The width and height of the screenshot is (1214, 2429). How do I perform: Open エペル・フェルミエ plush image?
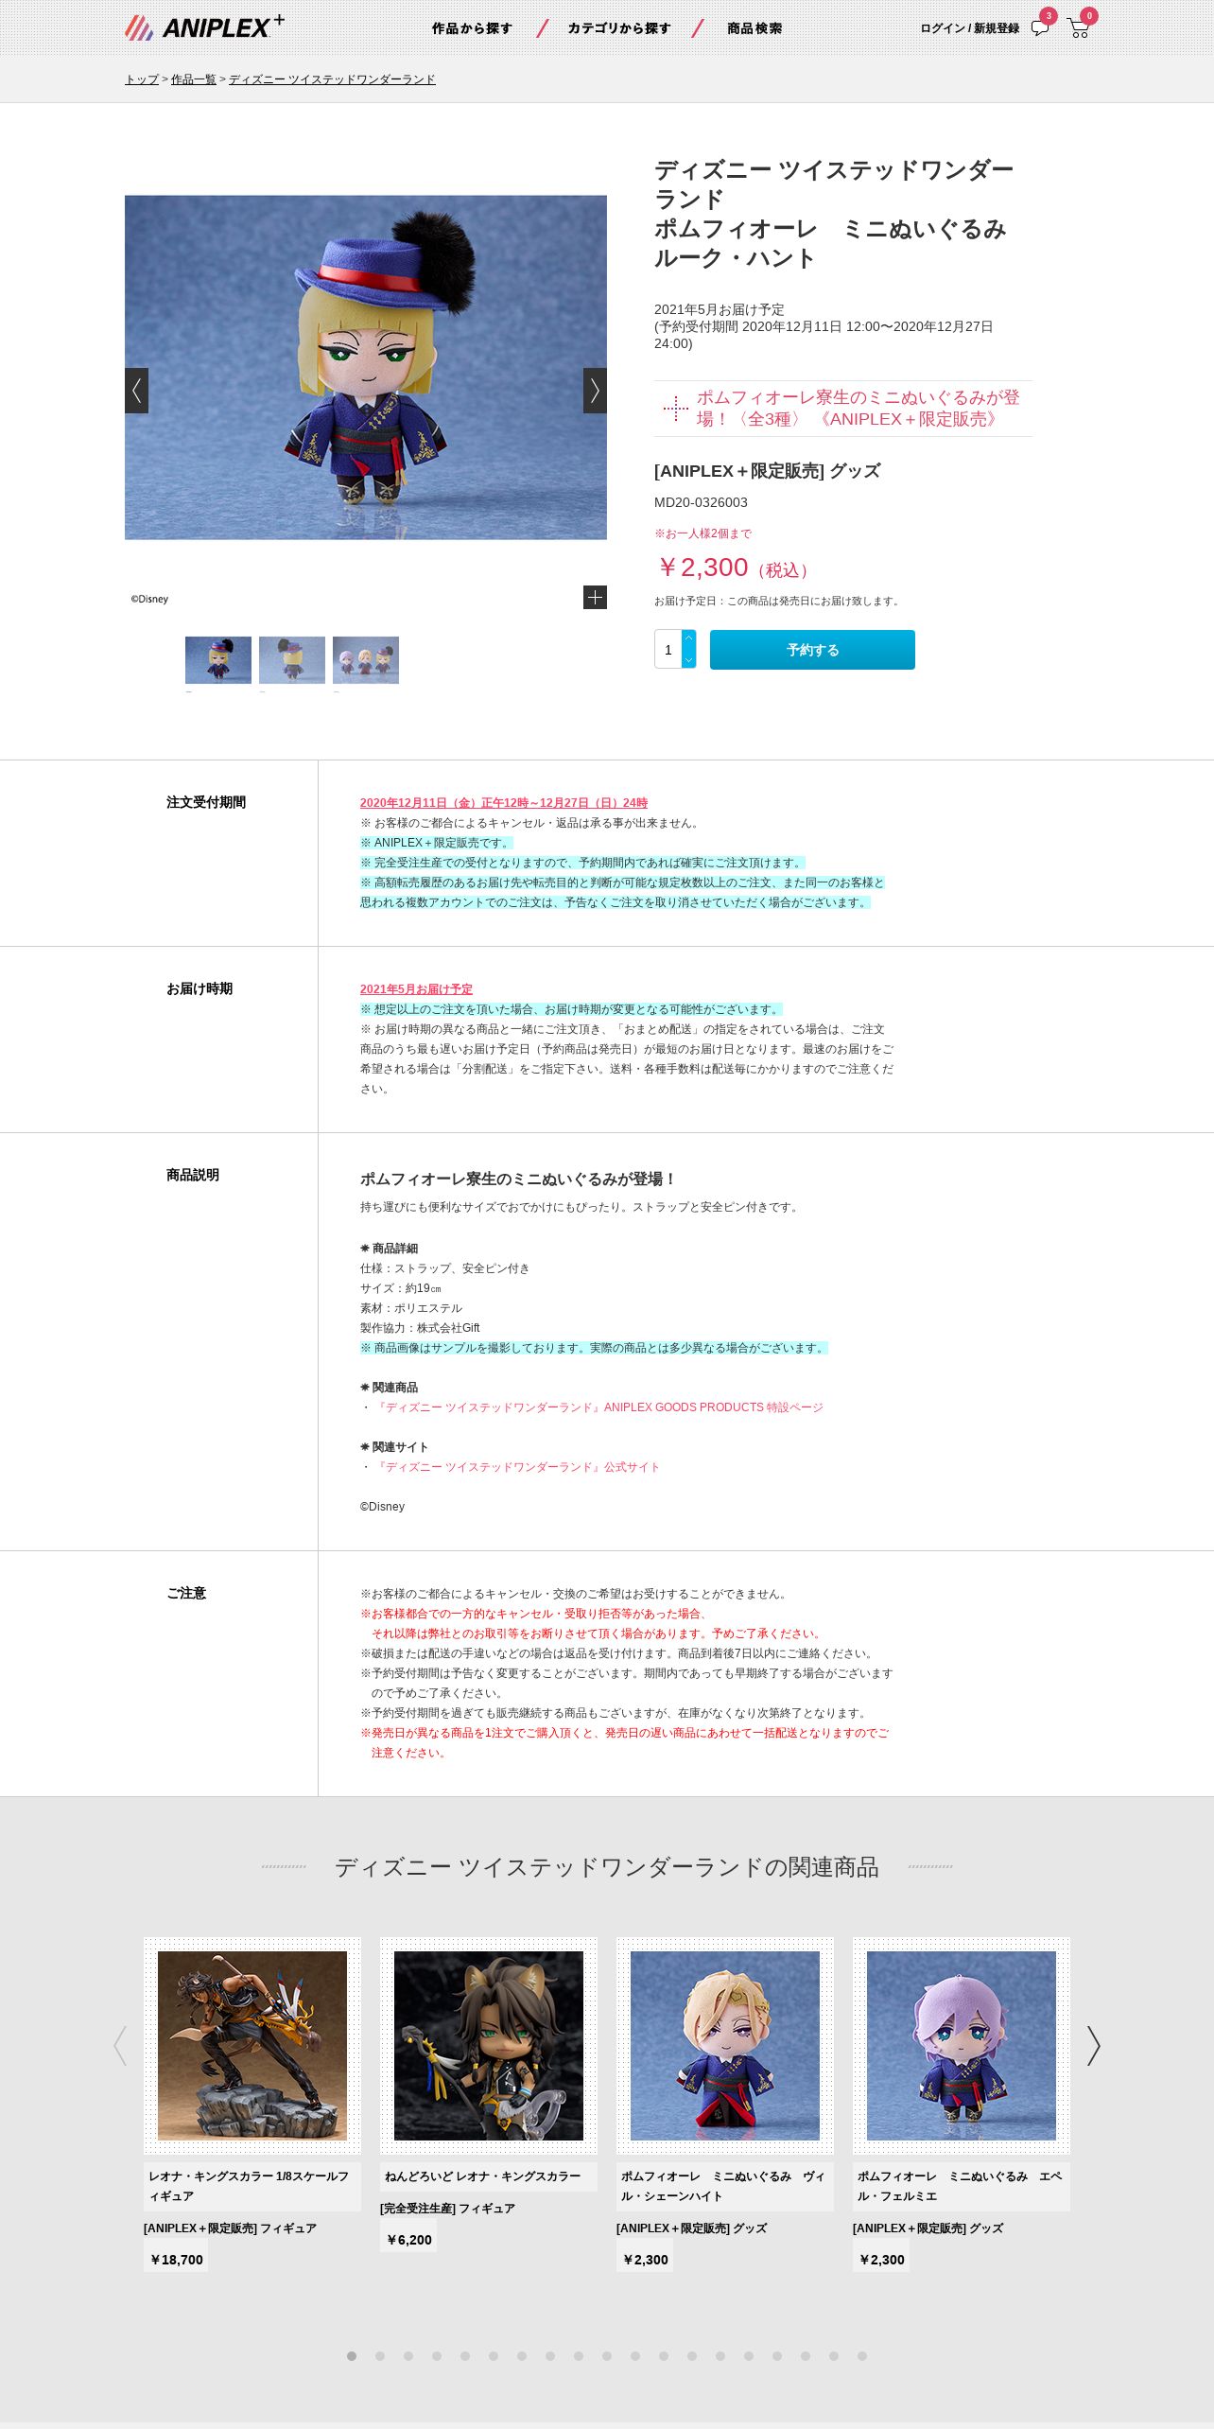[962, 2046]
